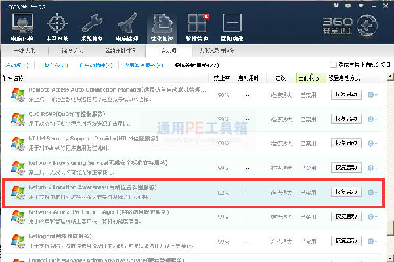
Task: Toggle 隐藏已禁止启动的项目 checkbox
Action: coord(333,65)
